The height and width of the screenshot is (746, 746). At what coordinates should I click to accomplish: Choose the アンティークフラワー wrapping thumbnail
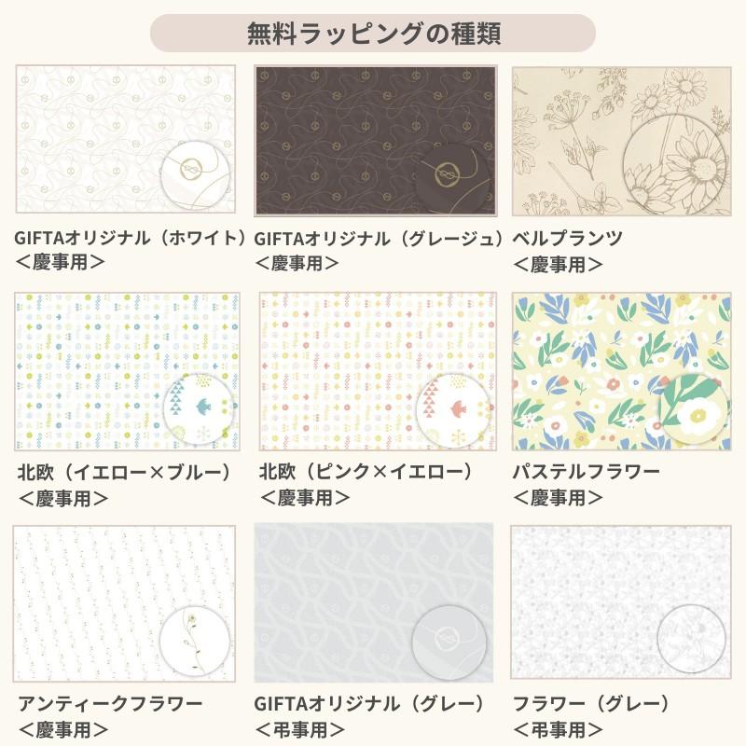[x=124, y=603]
